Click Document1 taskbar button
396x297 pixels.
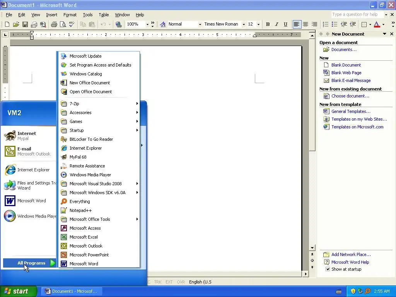pos(71,291)
